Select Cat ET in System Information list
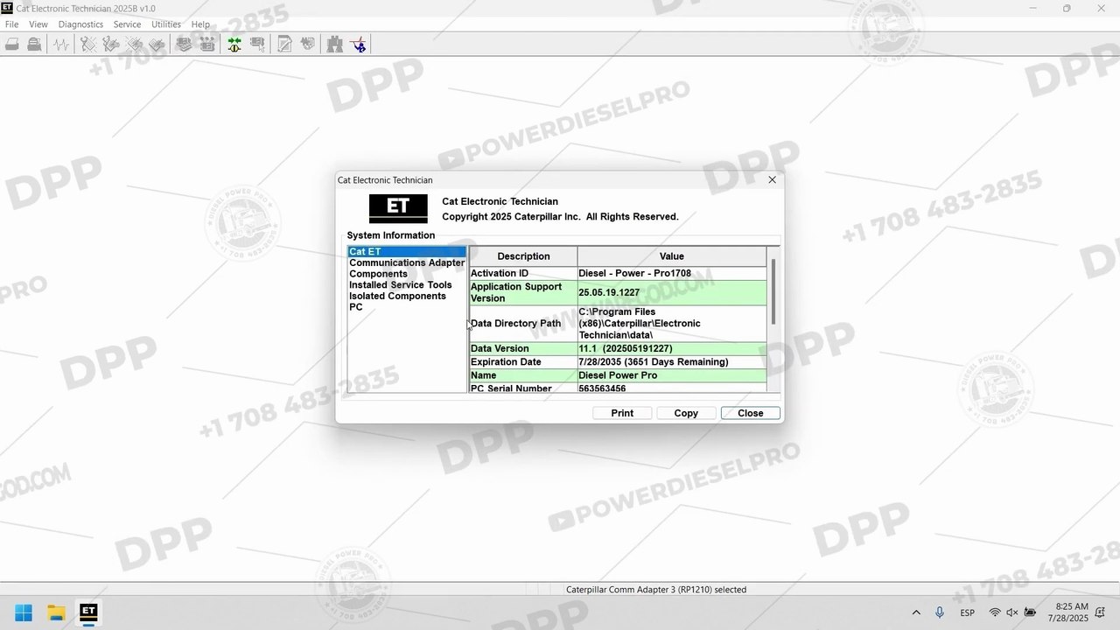Viewport: 1120px width, 630px height. (x=407, y=252)
